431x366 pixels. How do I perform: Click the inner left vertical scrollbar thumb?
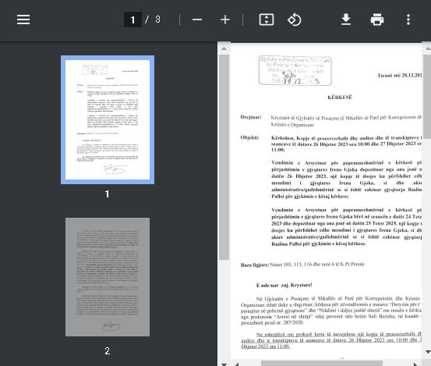(x=224, y=157)
